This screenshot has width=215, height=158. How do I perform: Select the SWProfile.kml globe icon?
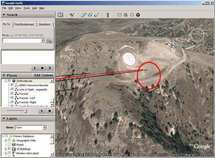coord(13,81)
